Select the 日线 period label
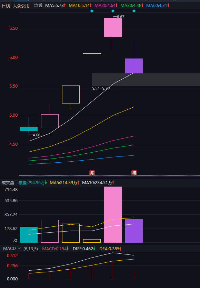Image resolution: width=200 pixels, height=288 pixels. (6, 6)
